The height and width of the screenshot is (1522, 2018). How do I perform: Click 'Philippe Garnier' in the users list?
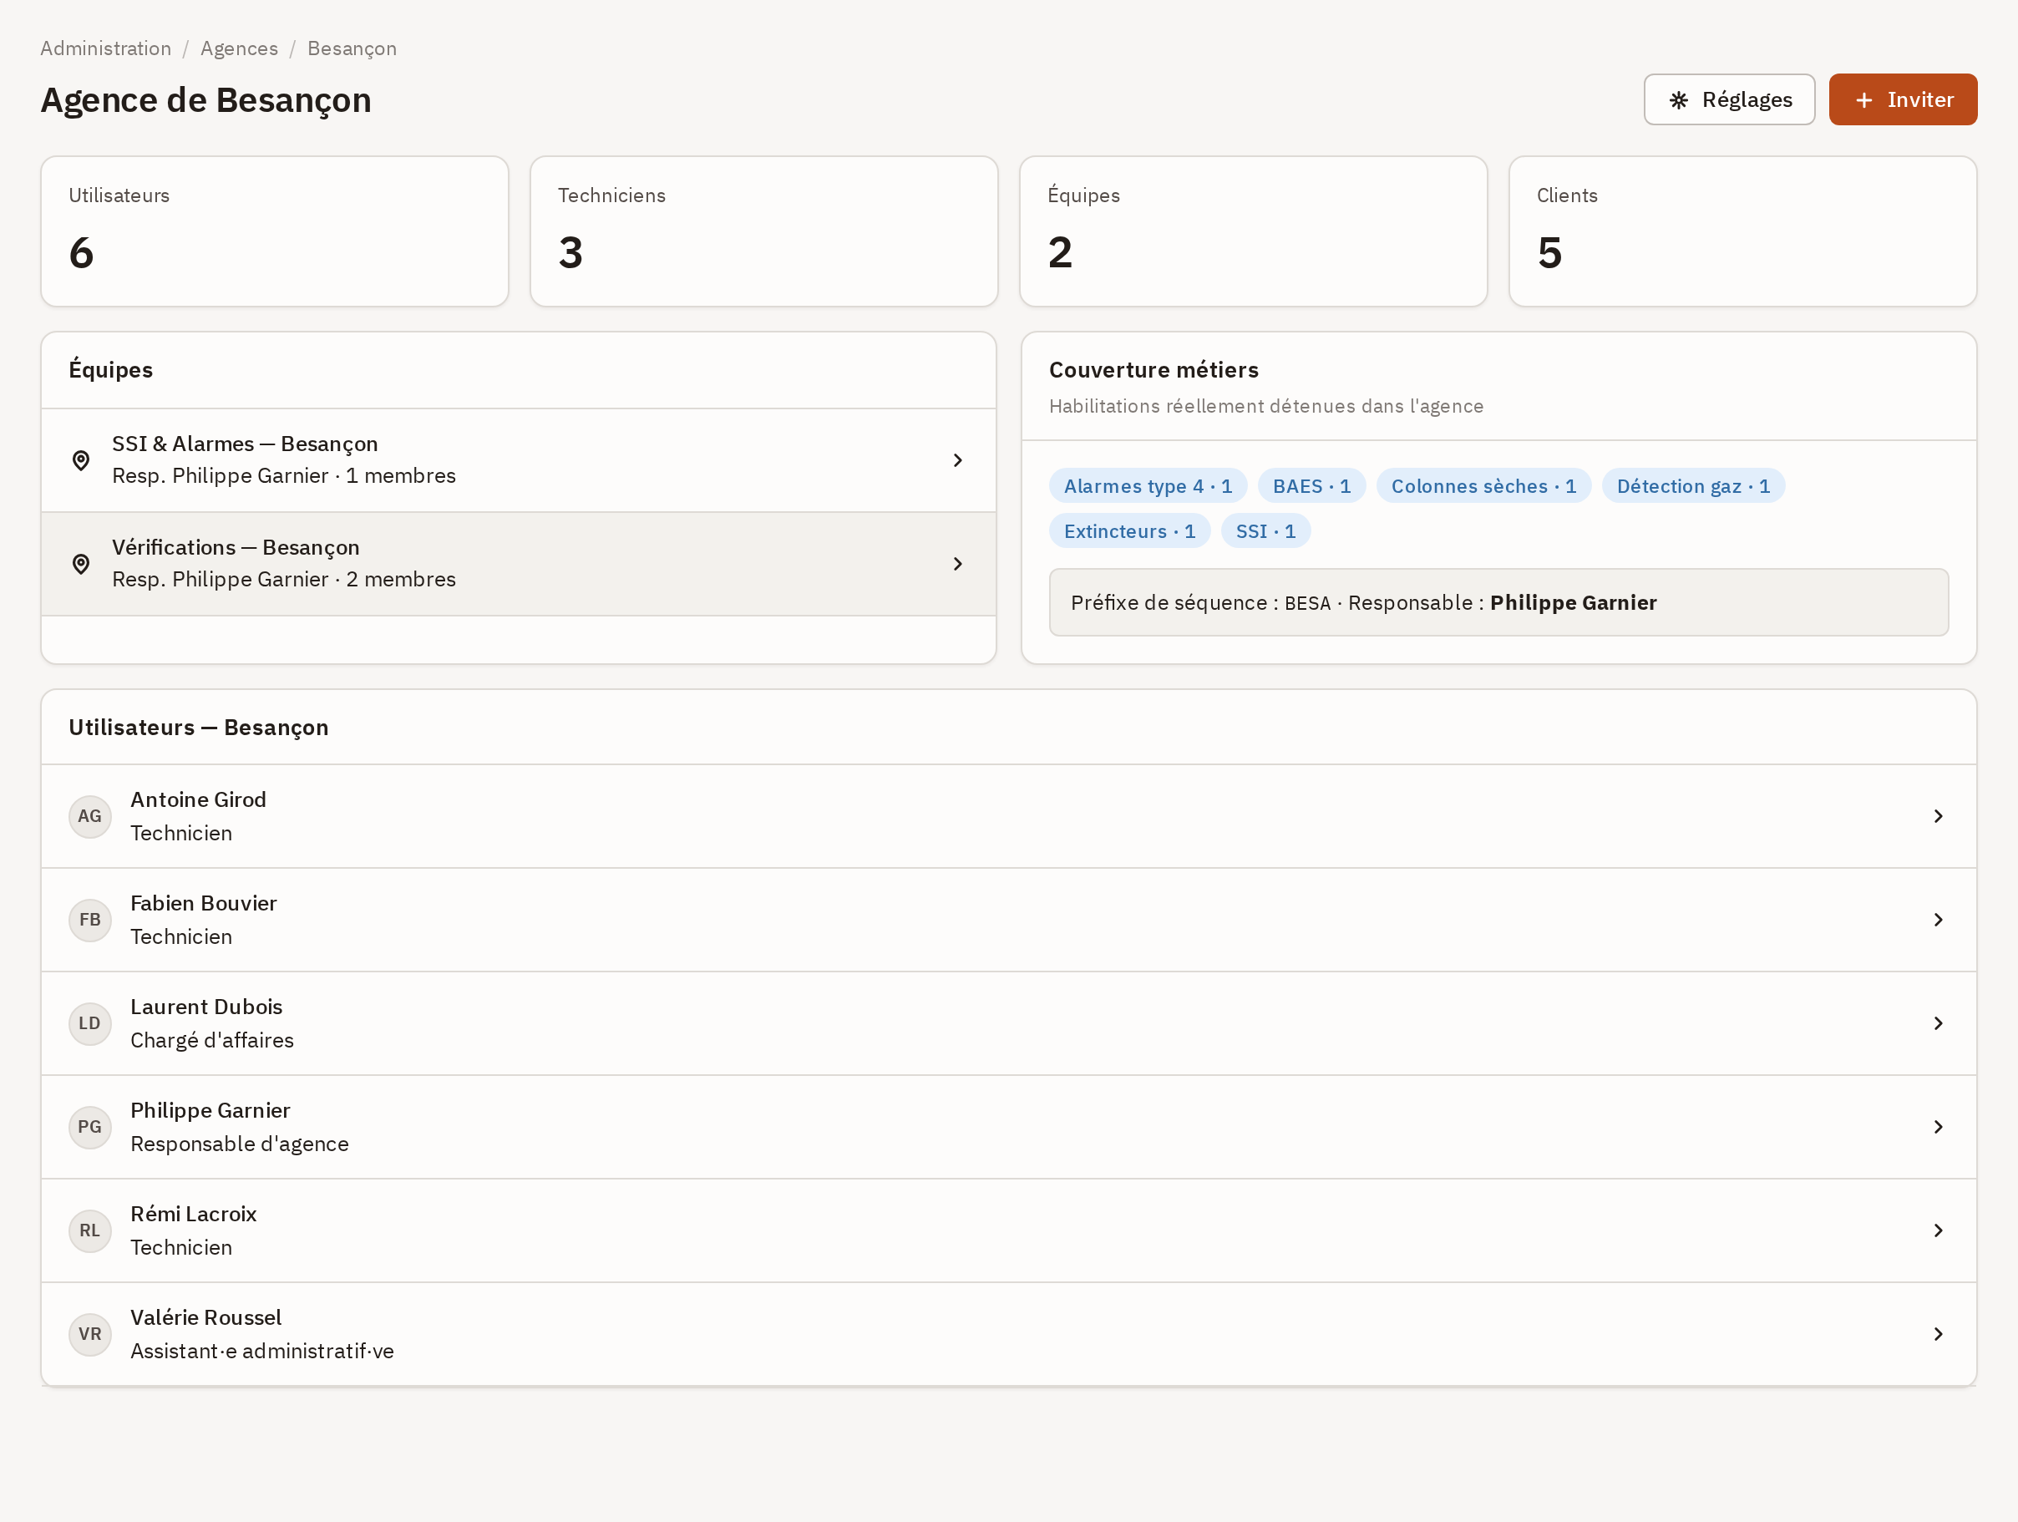click(x=210, y=1110)
